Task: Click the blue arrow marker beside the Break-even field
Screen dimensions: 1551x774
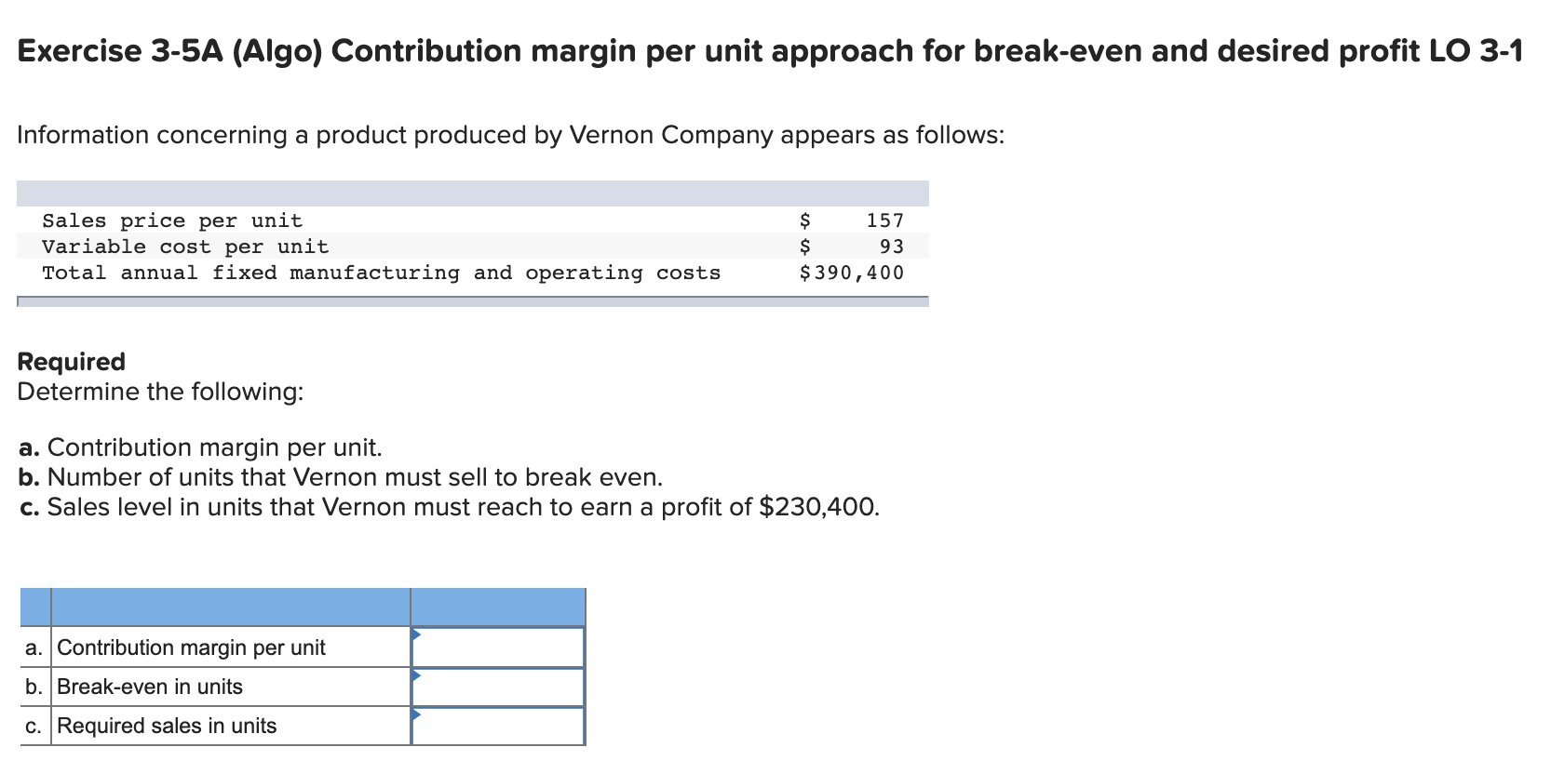Action: coord(416,674)
